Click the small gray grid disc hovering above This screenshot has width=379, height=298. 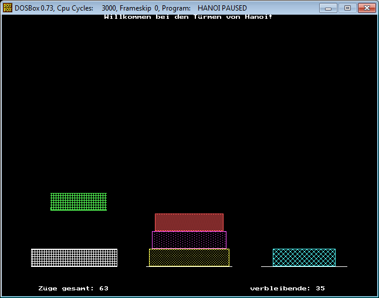point(79,201)
